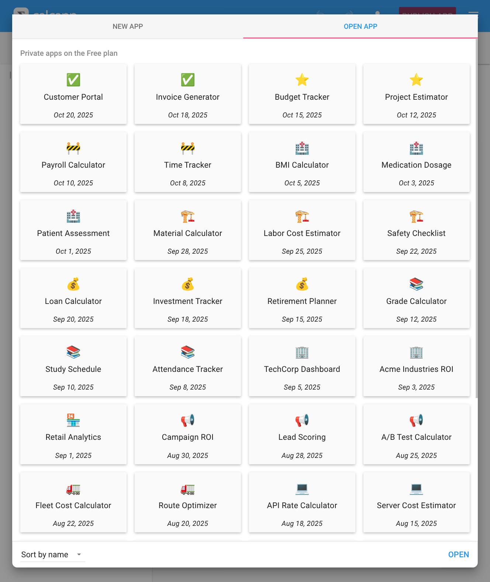The height and width of the screenshot is (582, 490).
Task: Click the star icon on Budget Tracker
Action: pyautogui.click(x=302, y=80)
